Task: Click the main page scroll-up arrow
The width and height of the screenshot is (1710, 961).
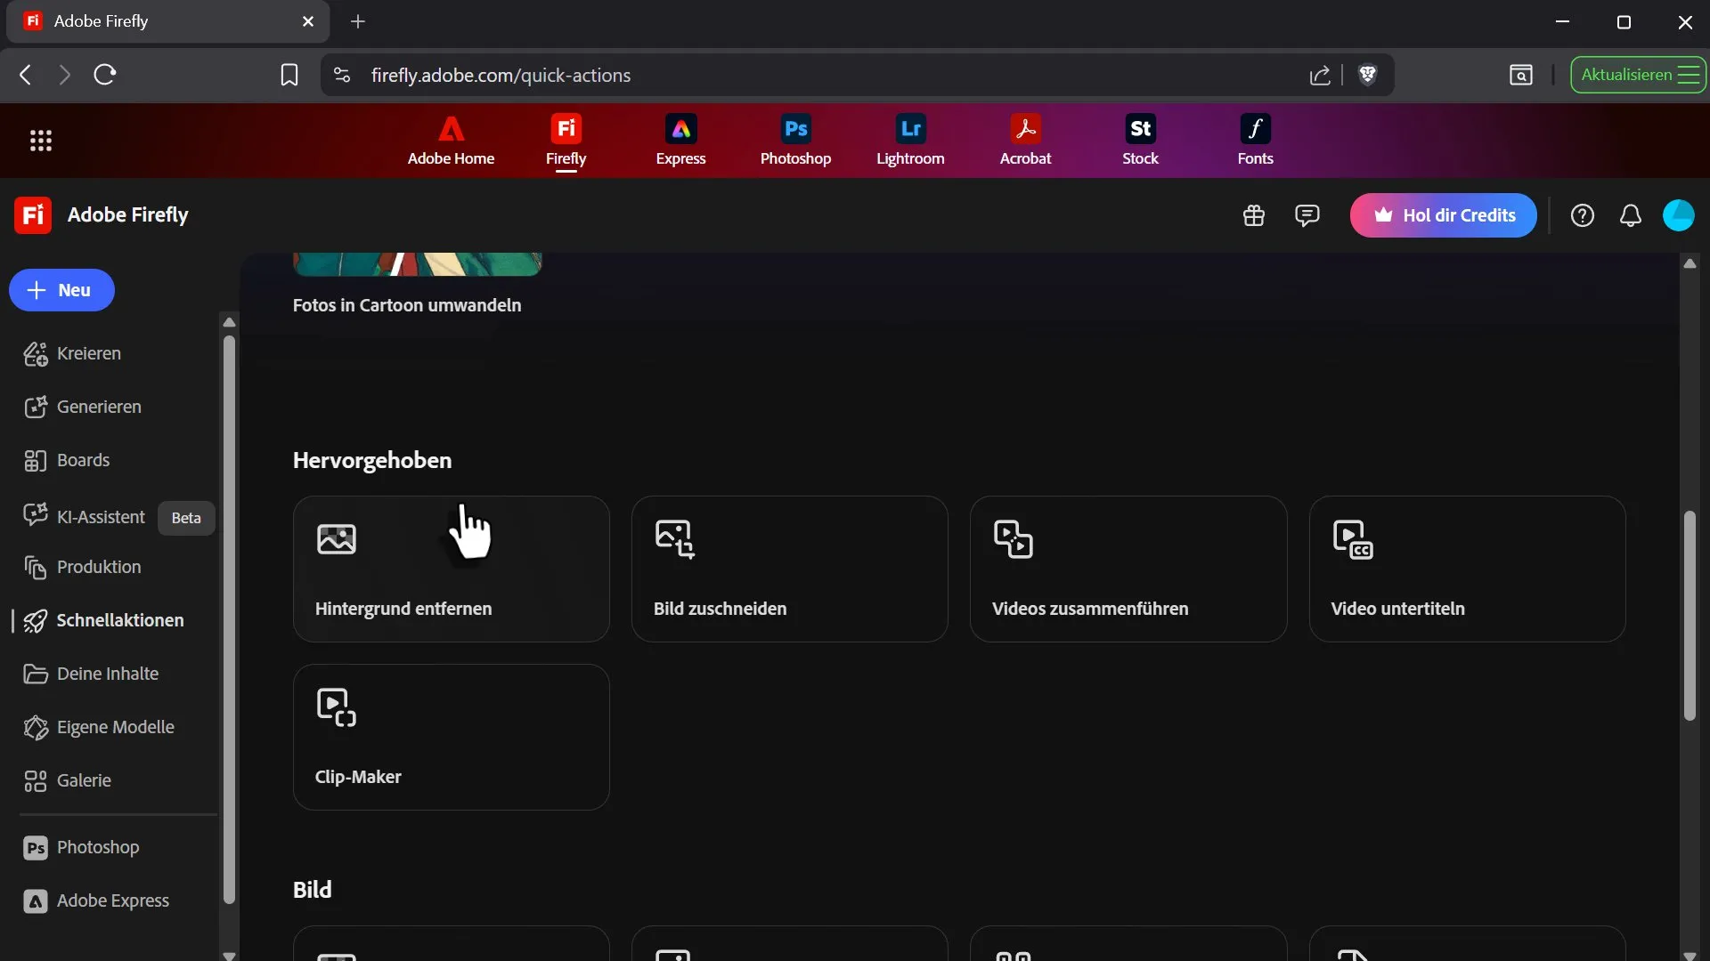Action: pos(1690,263)
